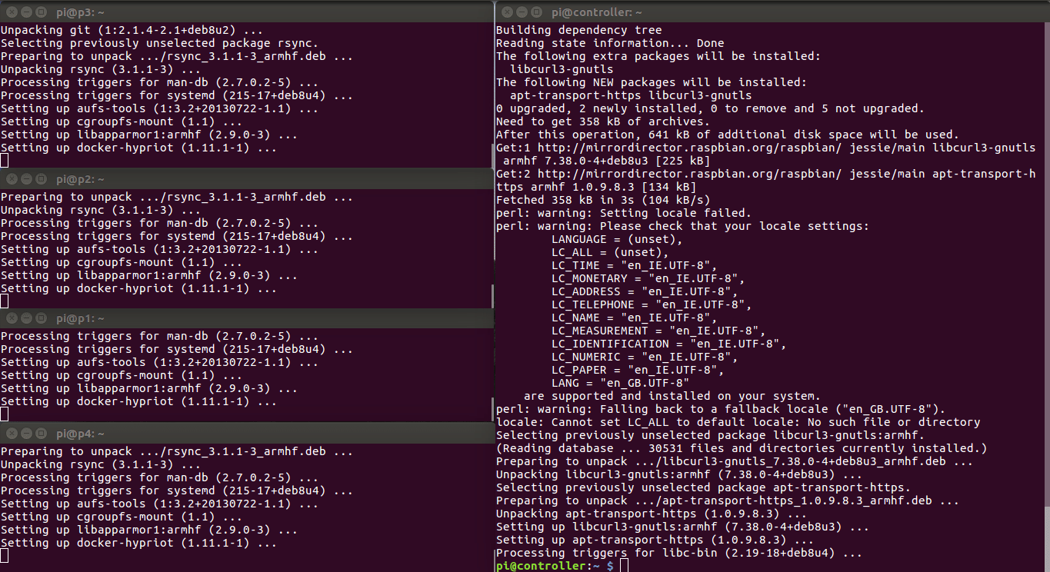Minimize the pi@p4 terminal window
1050x572 pixels.
pyautogui.click(x=25, y=434)
